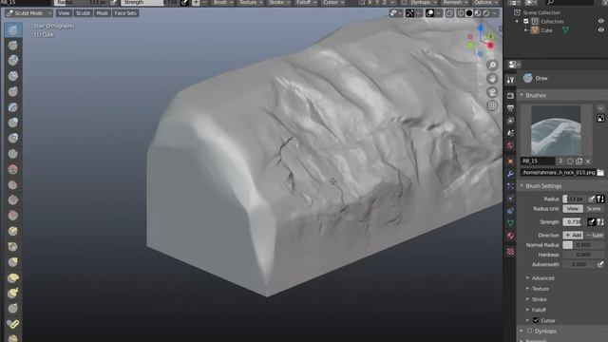Open Object Data mesh properties tab

click(x=510, y=223)
